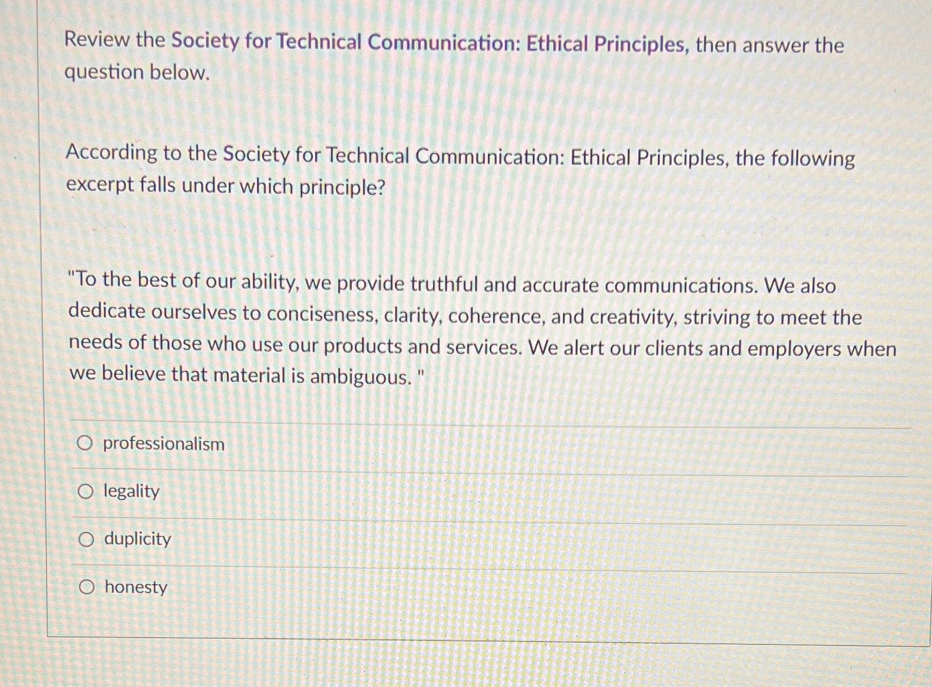Click the honesty option label

[135, 588]
